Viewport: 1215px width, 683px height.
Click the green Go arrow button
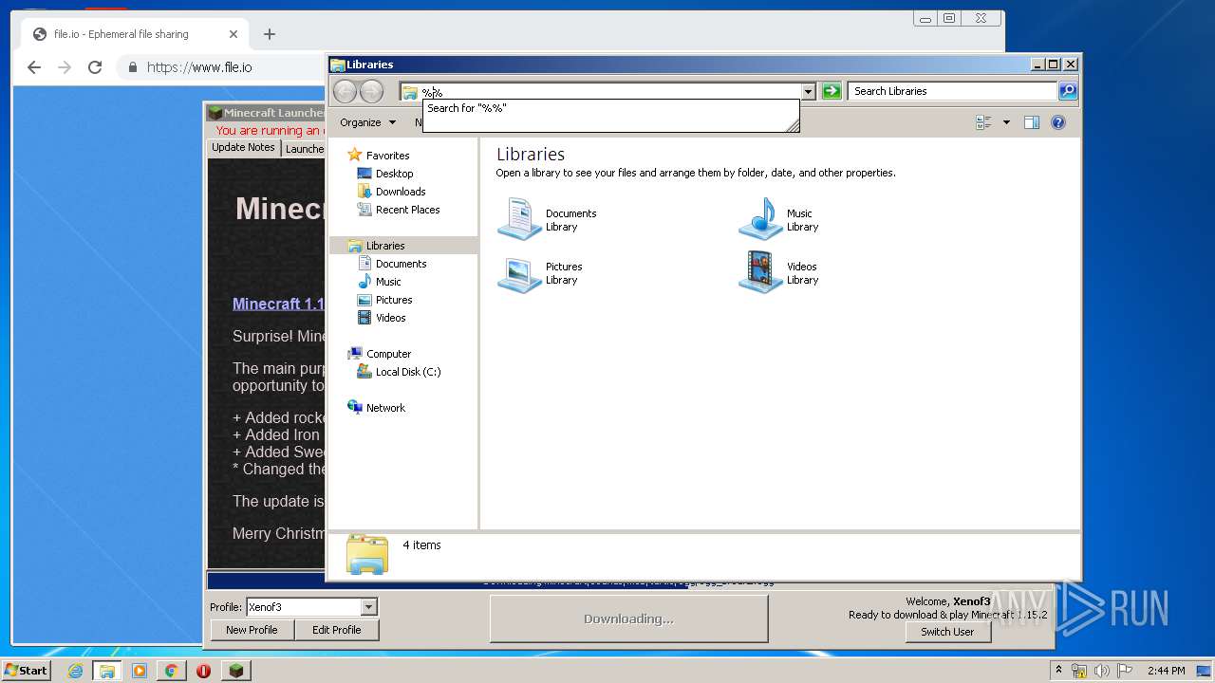click(x=832, y=91)
